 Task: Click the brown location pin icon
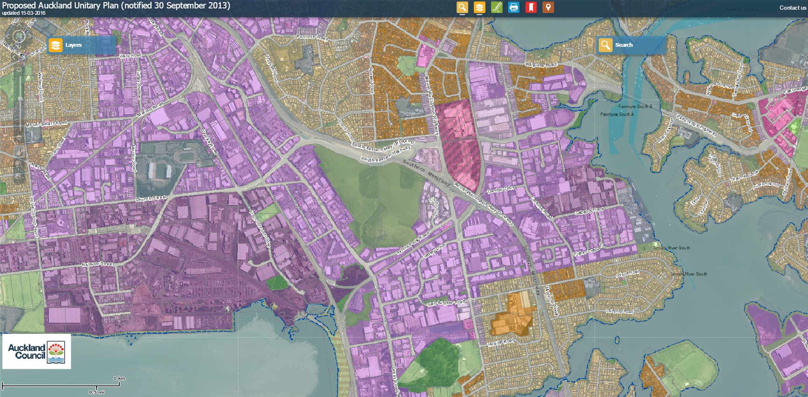click(x=548, y=7)
